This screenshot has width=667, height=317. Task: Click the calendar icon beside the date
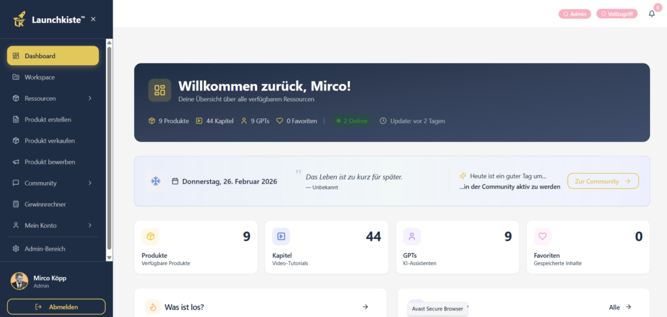pos(175,182)
